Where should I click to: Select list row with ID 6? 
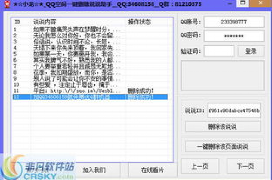(x=91, y=60)
